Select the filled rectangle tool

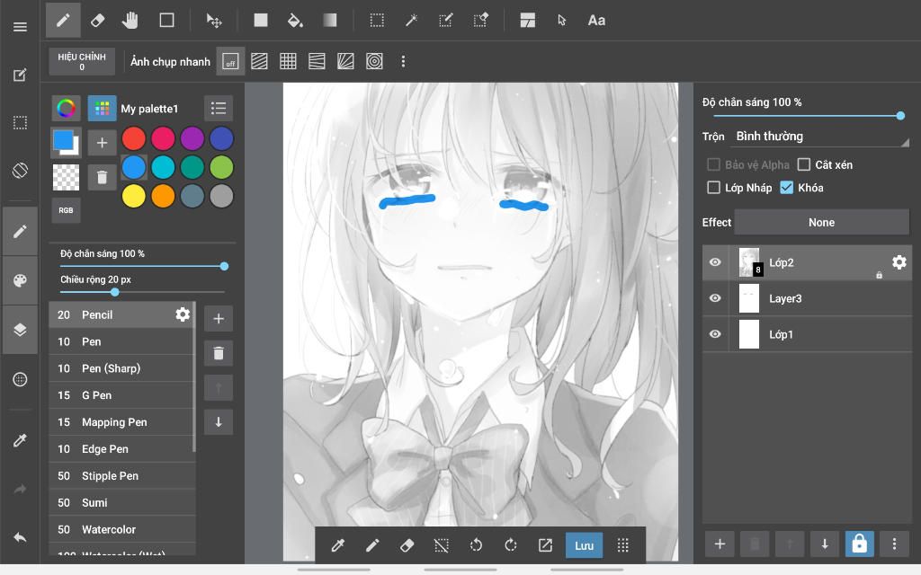(261, 21)
